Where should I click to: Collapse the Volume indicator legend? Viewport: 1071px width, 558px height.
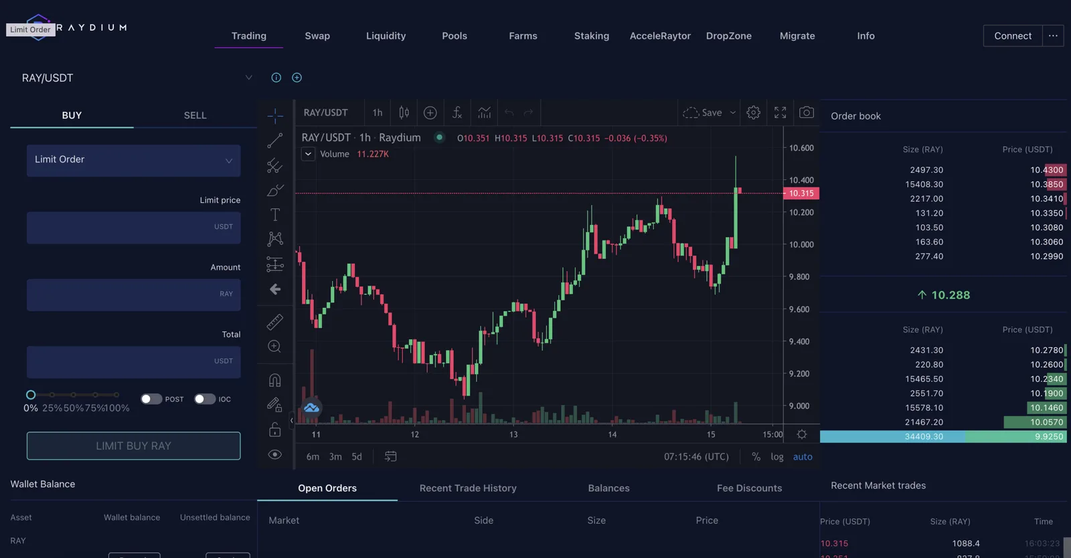tap(308, 154)
